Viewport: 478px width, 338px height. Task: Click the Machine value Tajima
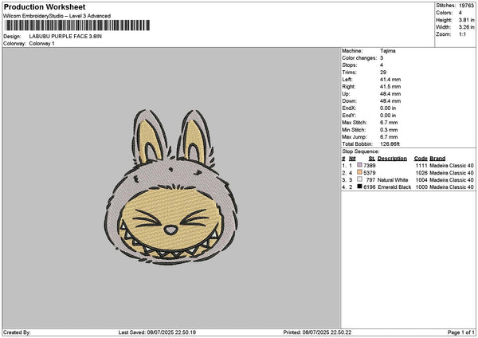(388, 51)
